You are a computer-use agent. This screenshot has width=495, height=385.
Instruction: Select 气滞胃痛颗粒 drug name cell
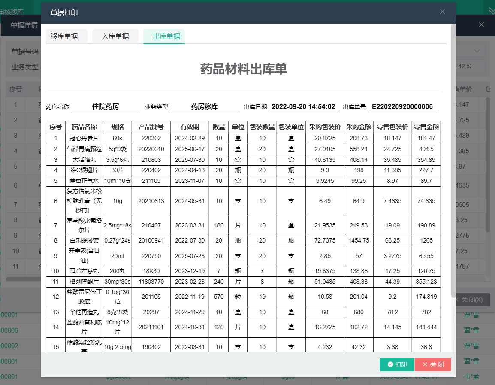click(x=84, y=149)
